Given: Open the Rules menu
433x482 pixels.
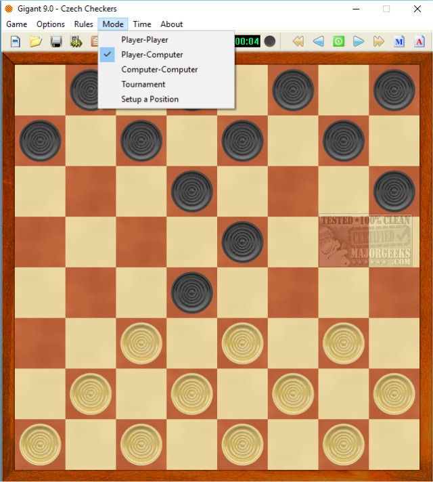Looking at the screenshot, I should pyautogui.click(x=83, y=24).
